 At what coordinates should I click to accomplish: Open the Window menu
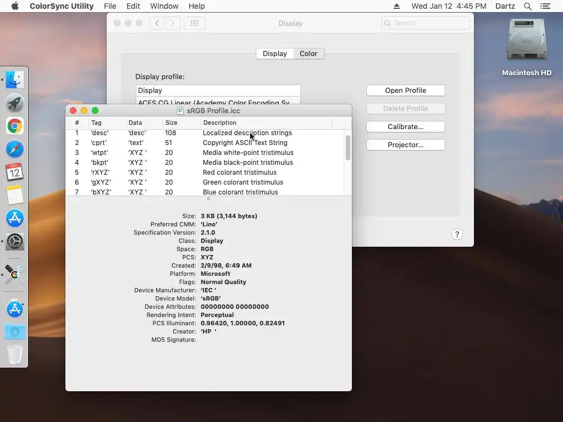[x=164, y=6]
